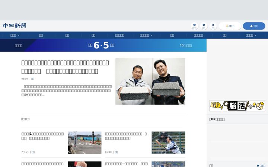Select the '15日' text on the score banner
This screenshot has height=167, width=268.
point(182,46)
